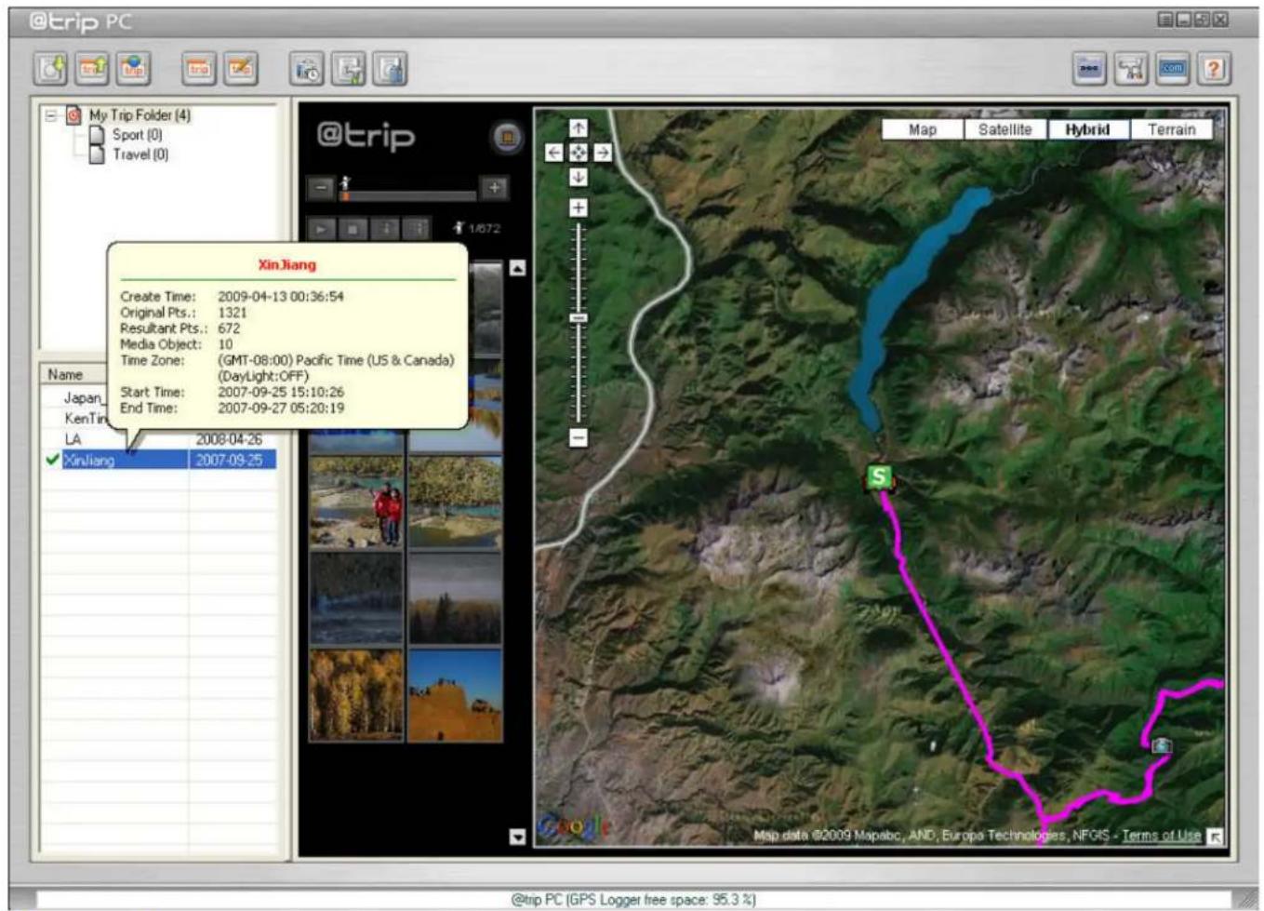Click the round orange button beside @trip logo
Screen dimensions: 1264x911
click(507, 138)
